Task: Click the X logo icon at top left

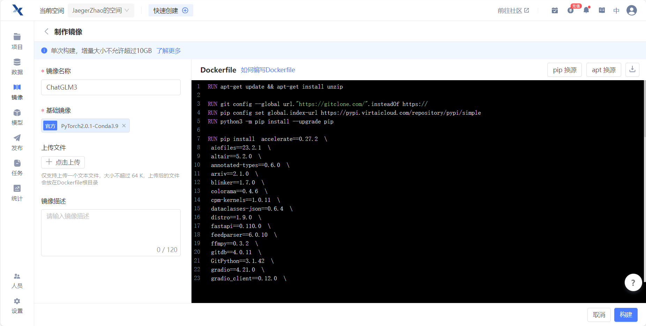Action: point(17,10)
